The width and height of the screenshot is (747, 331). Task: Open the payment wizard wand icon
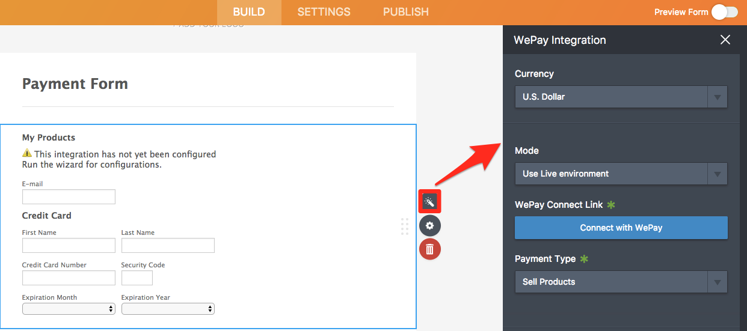[x=429, y=201]
